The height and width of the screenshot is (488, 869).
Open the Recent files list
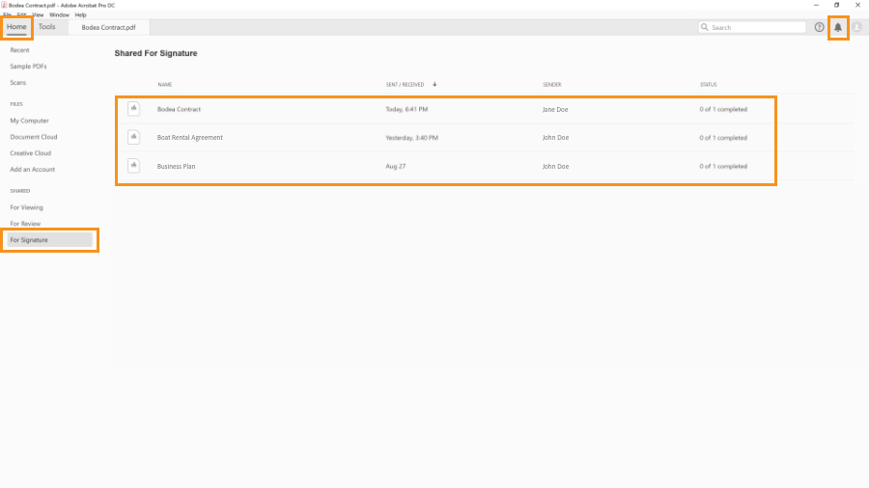tap(19, 50)
